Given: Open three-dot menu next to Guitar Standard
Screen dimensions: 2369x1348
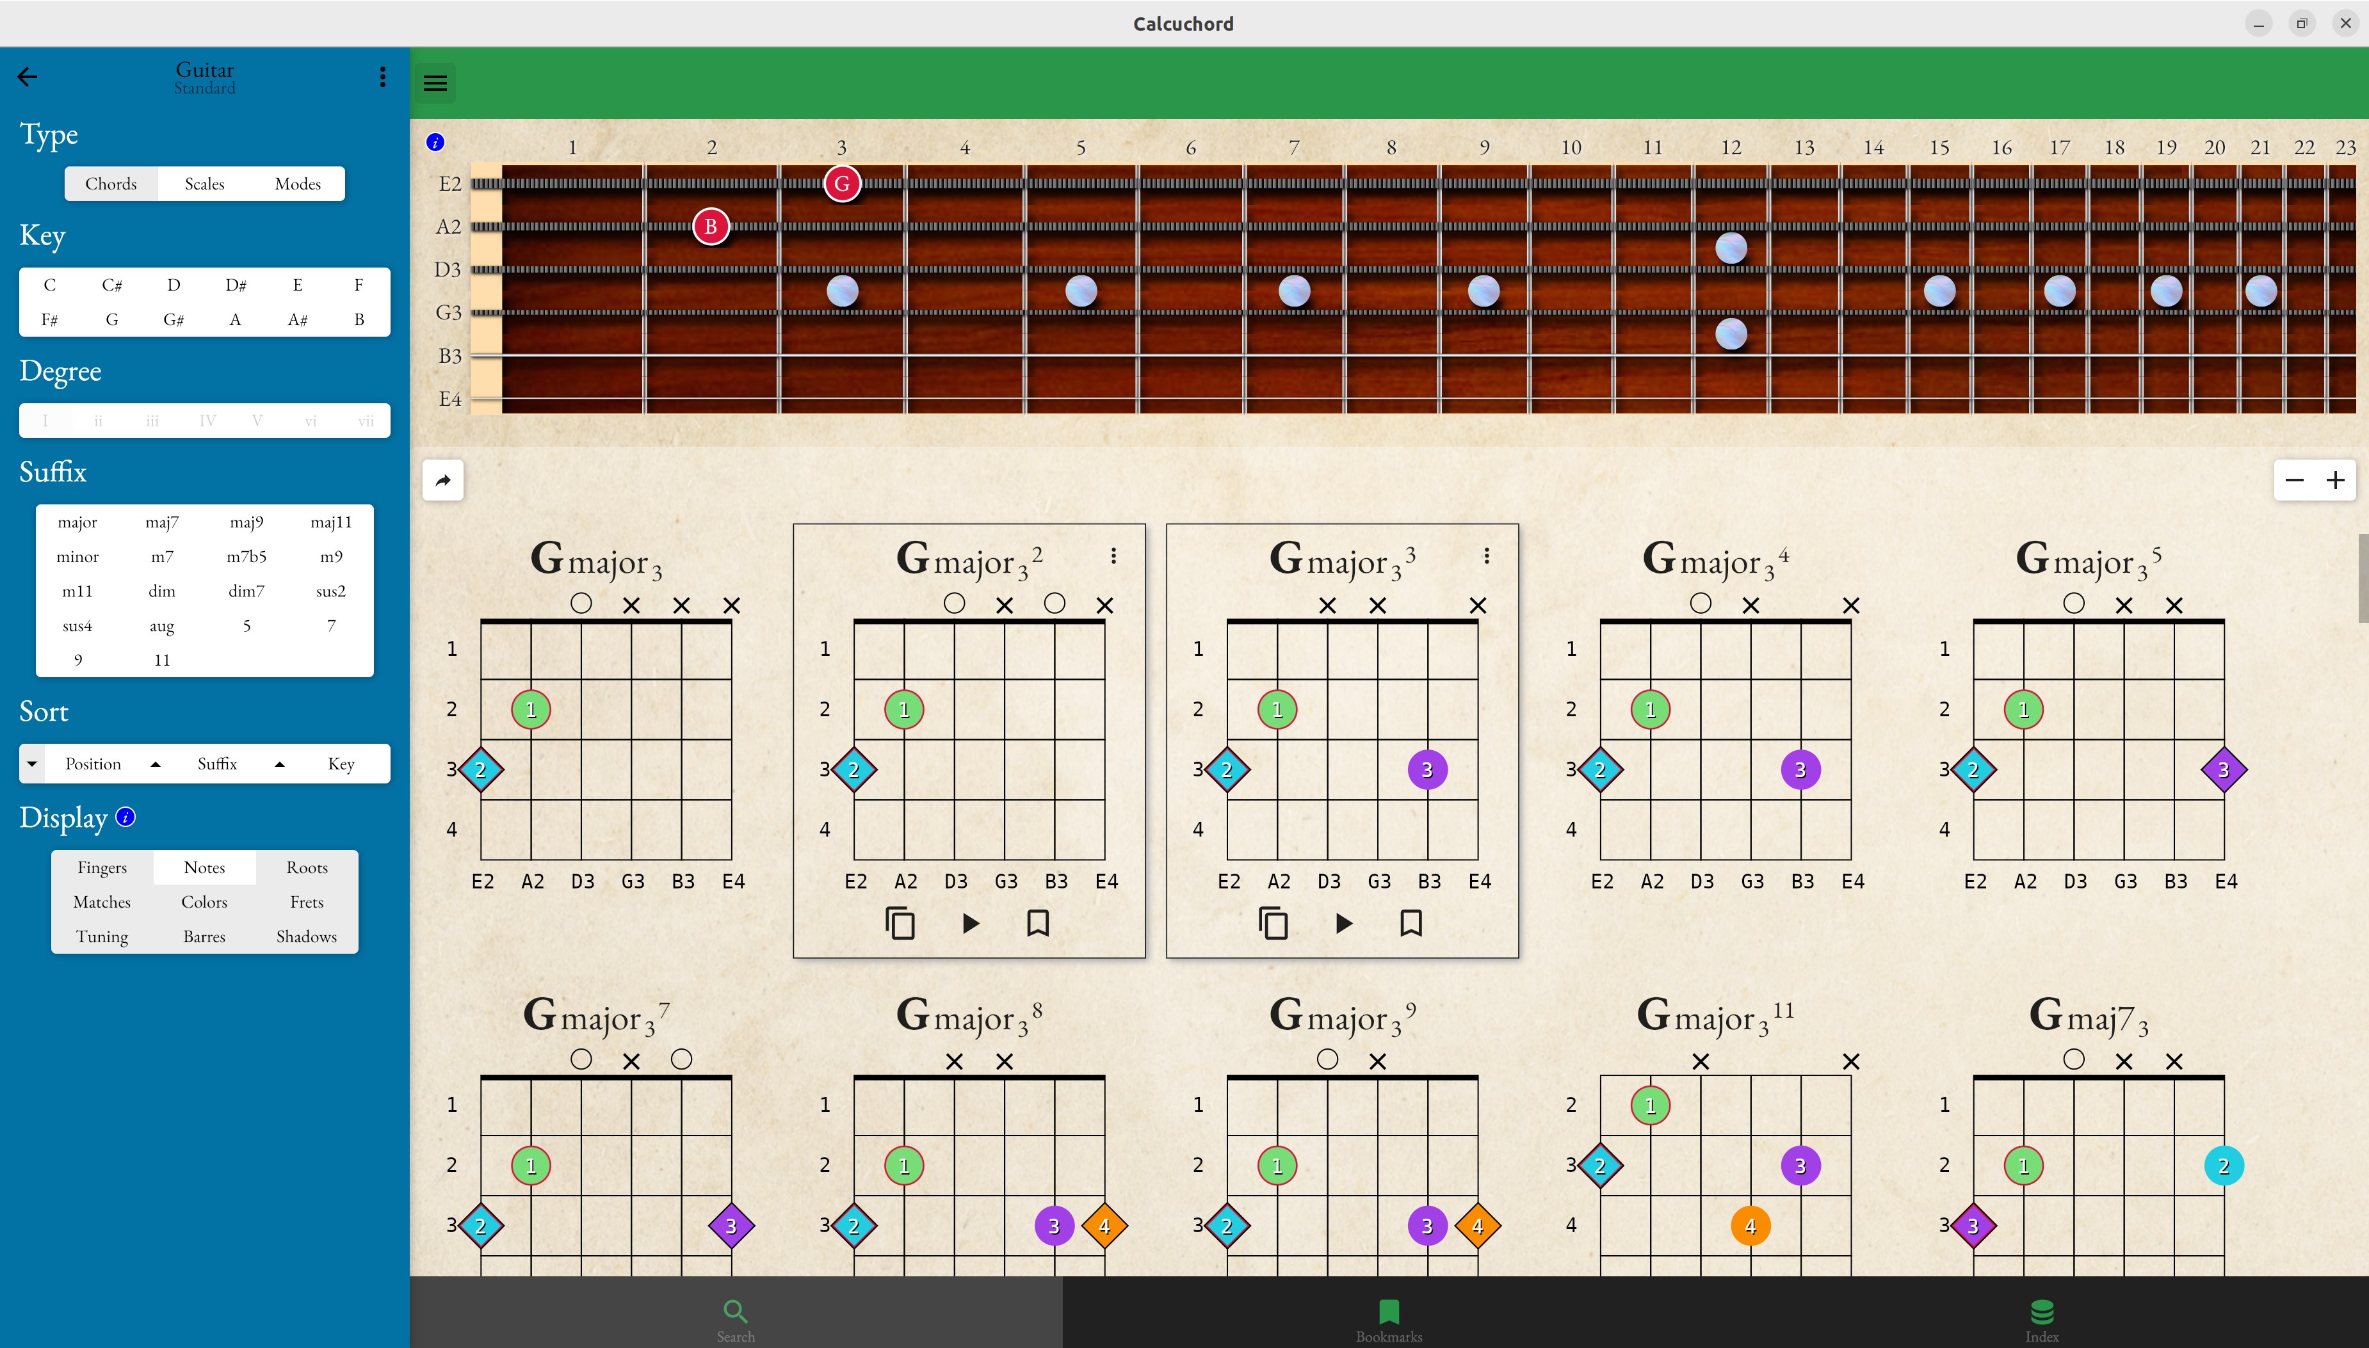Looking at the screenshot, I should click(382, 77).
